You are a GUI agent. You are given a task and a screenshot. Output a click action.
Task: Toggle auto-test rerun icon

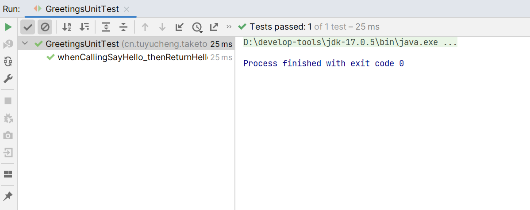point(8,61)
